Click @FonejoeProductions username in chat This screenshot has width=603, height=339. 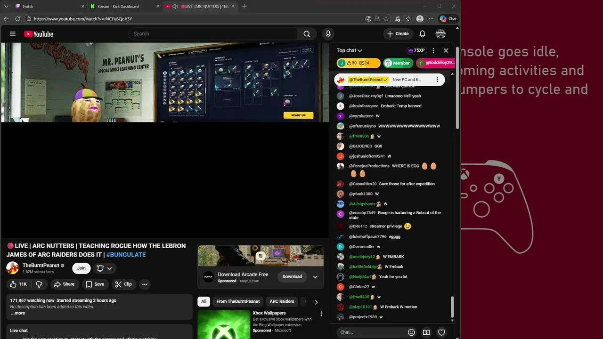tap(369, 166)
